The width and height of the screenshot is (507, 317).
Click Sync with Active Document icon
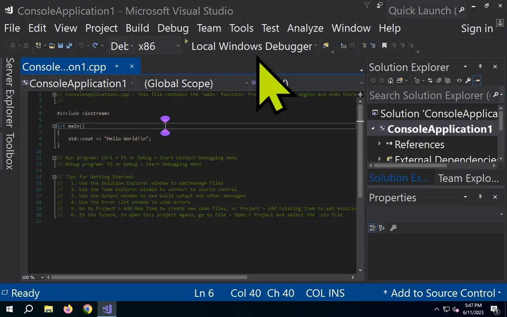pyautogui.click(x=430, y=80)
